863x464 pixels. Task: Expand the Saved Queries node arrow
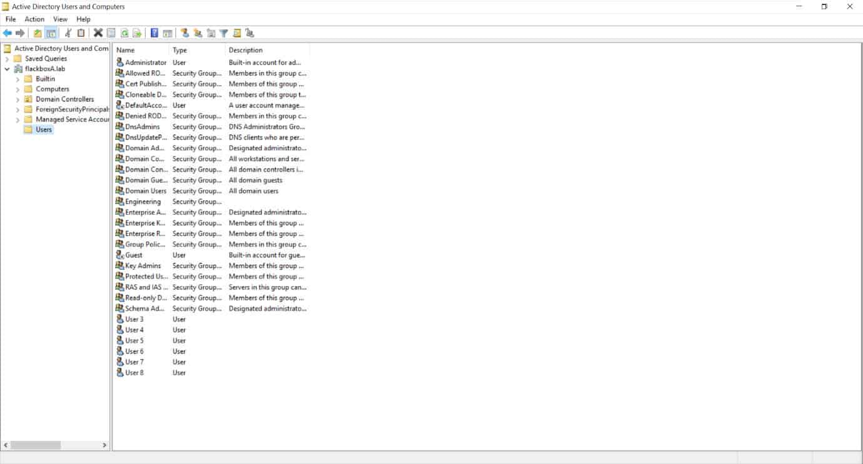7,59
